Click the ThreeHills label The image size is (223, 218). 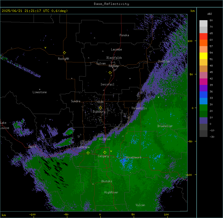point(139,108)
